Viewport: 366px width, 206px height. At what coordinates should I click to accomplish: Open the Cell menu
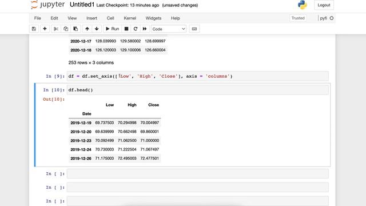pyautogui.click(x=110, y=18)
